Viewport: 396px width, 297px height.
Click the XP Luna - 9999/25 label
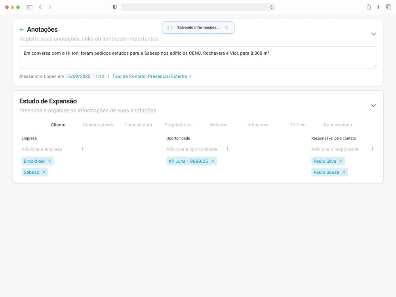pos(188,161)
